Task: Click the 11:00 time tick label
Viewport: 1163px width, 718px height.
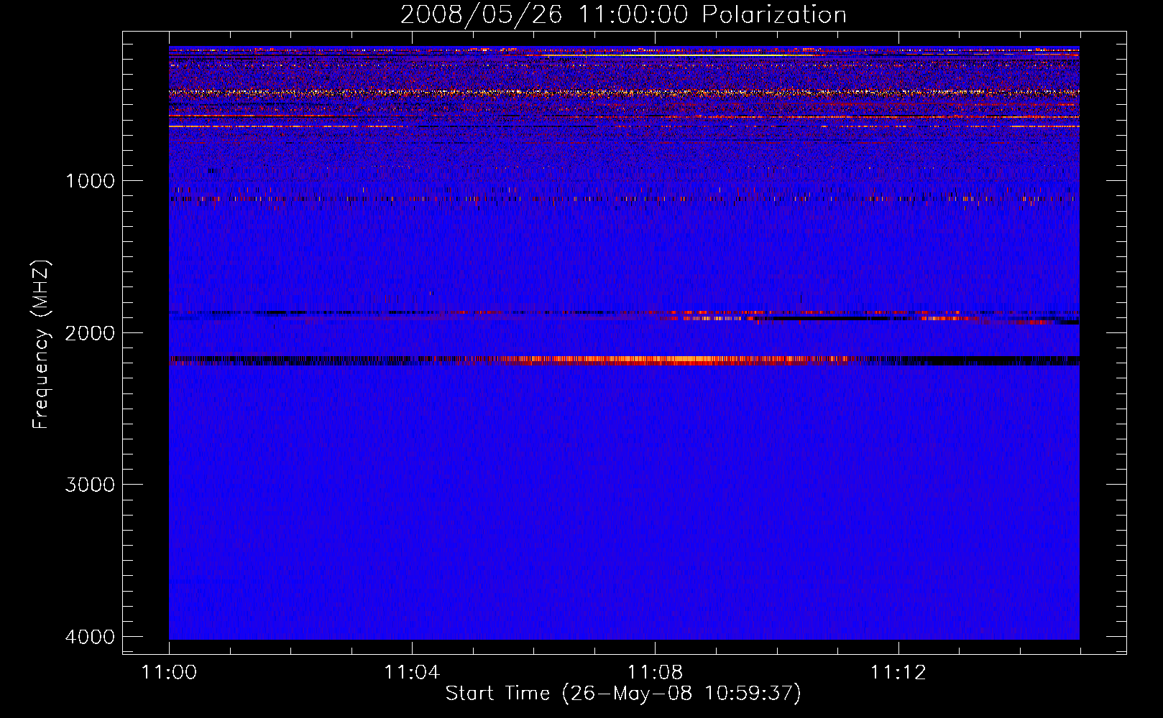Action: point(169,673)
